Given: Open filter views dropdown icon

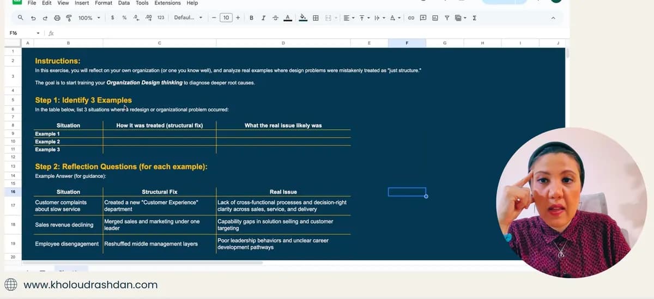Looking at the screenshot, I should [461, 18].
